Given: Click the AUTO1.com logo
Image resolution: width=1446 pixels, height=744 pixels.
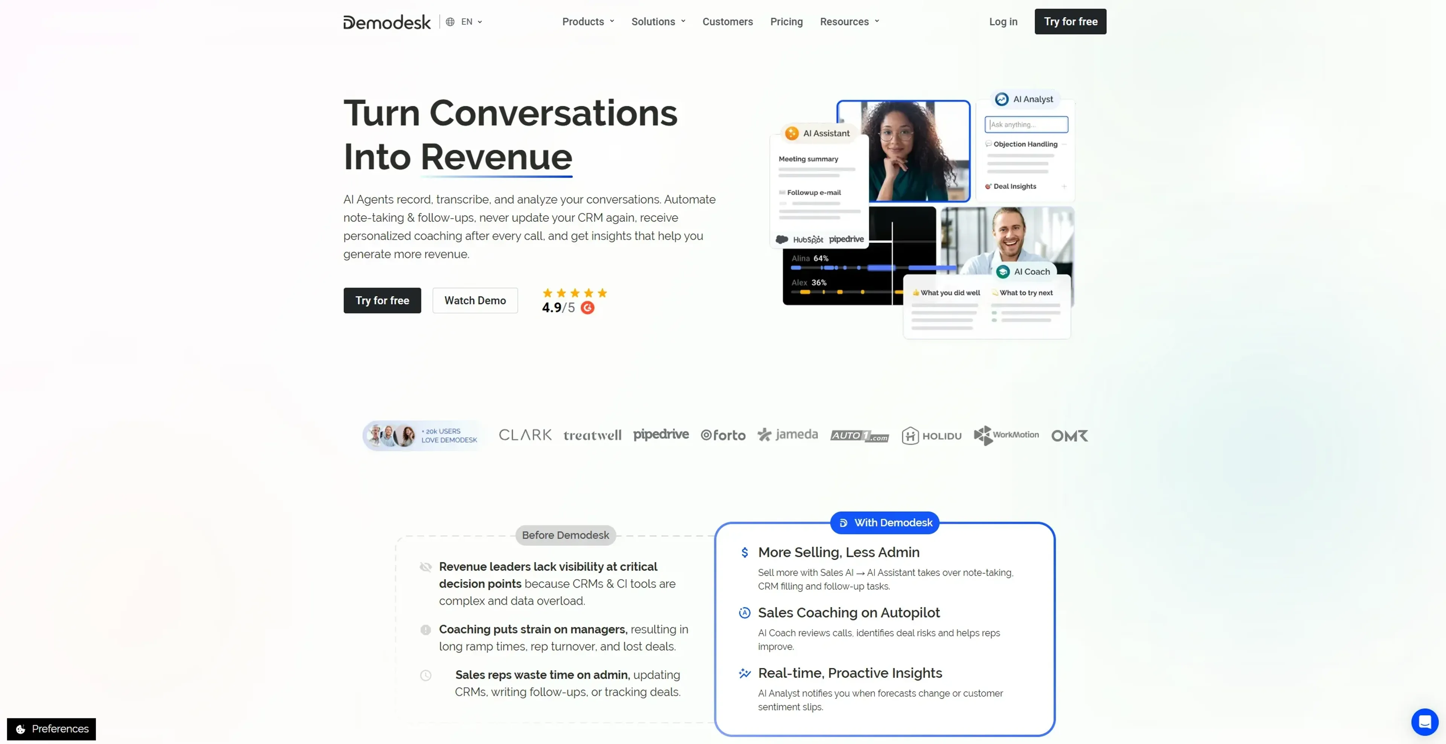Looking at the screenshot, I should 859,436.
